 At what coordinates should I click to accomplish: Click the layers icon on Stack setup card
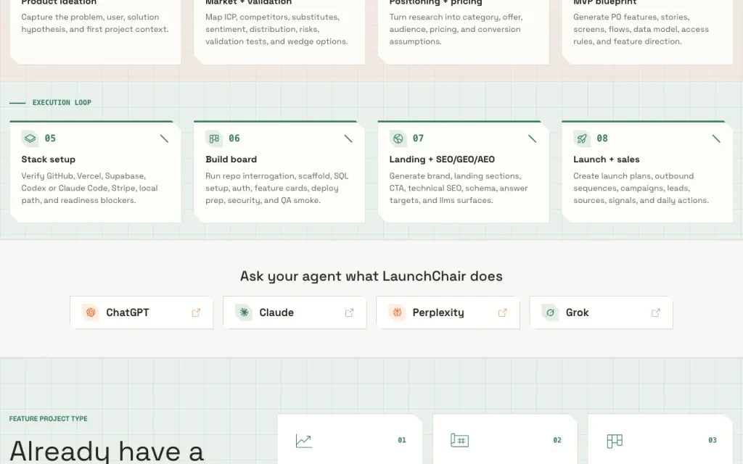pos(30,138)
